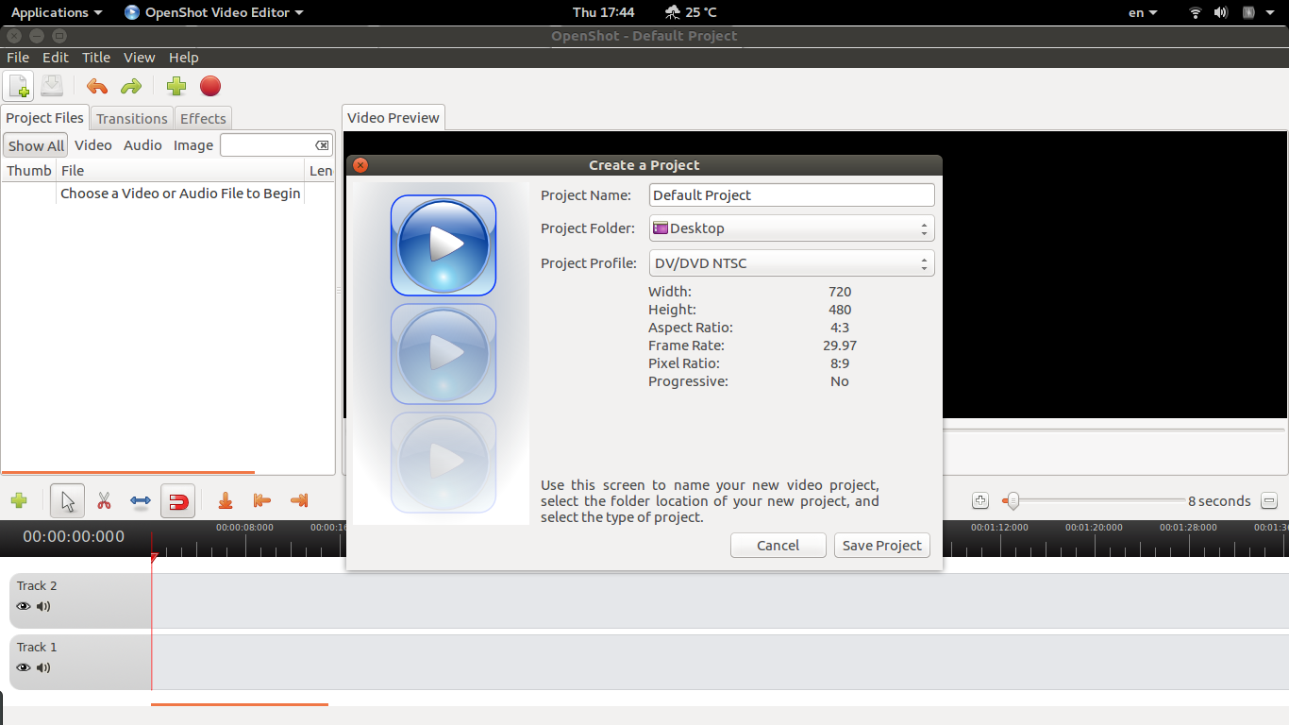Click the orange Undo arrow
Viewport: 1289px width, 725px height.
(97, 87)
